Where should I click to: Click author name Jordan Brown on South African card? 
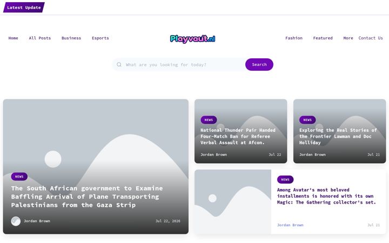37,221
